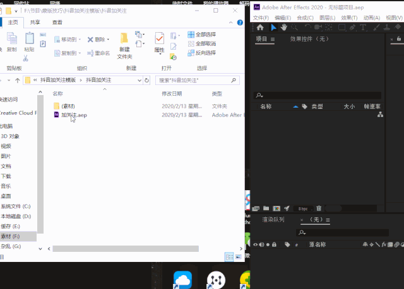
Task: Toggle solo column in timeline
Action: pyautogui.click(x=268, y=244)
